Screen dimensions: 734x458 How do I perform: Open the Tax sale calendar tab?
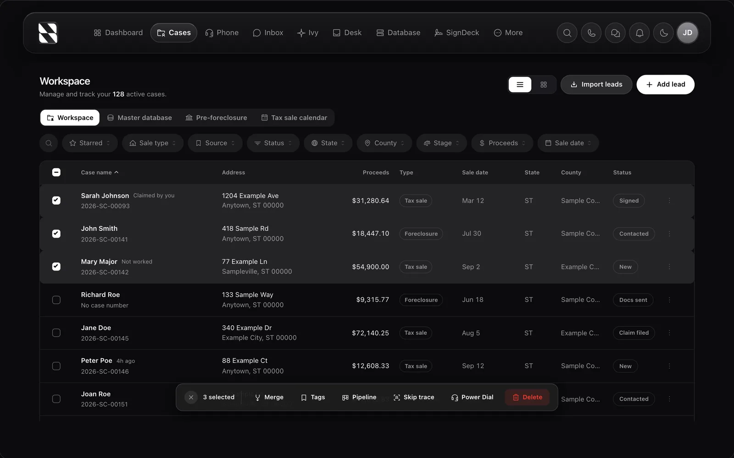tap(294, 118)
